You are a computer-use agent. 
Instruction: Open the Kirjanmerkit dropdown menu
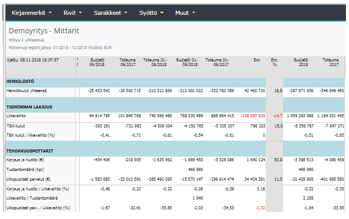[33, 12]
